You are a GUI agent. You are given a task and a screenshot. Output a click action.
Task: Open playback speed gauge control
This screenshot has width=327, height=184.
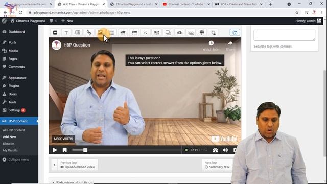coord(215,150)
